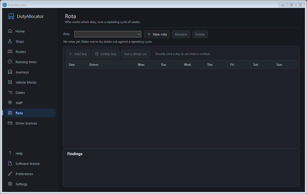Click the trash icon on Delete line
The height and width of the screenshot is (194, 307).
[x=97, y=54]
